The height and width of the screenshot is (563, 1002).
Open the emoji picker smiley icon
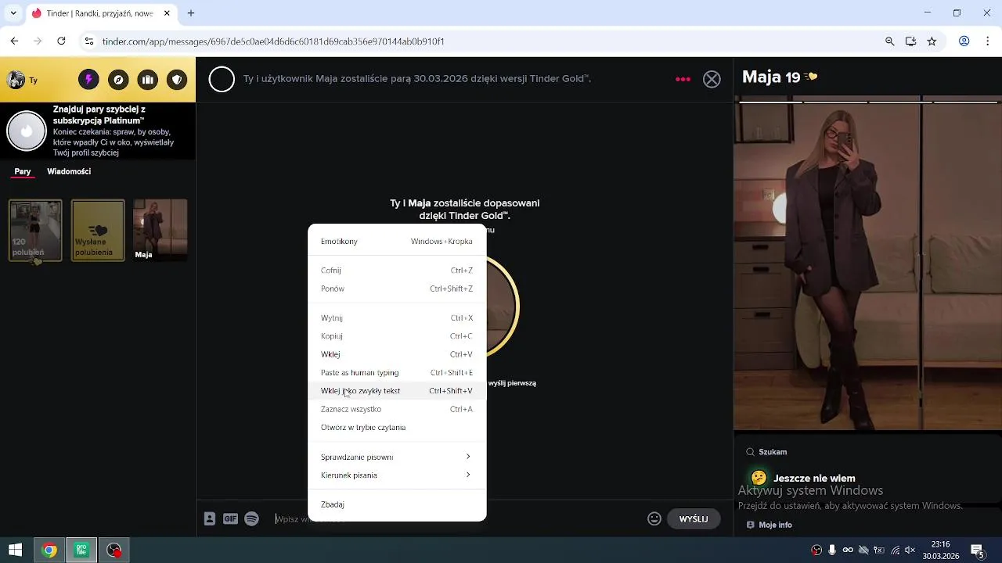click(654, 518)
